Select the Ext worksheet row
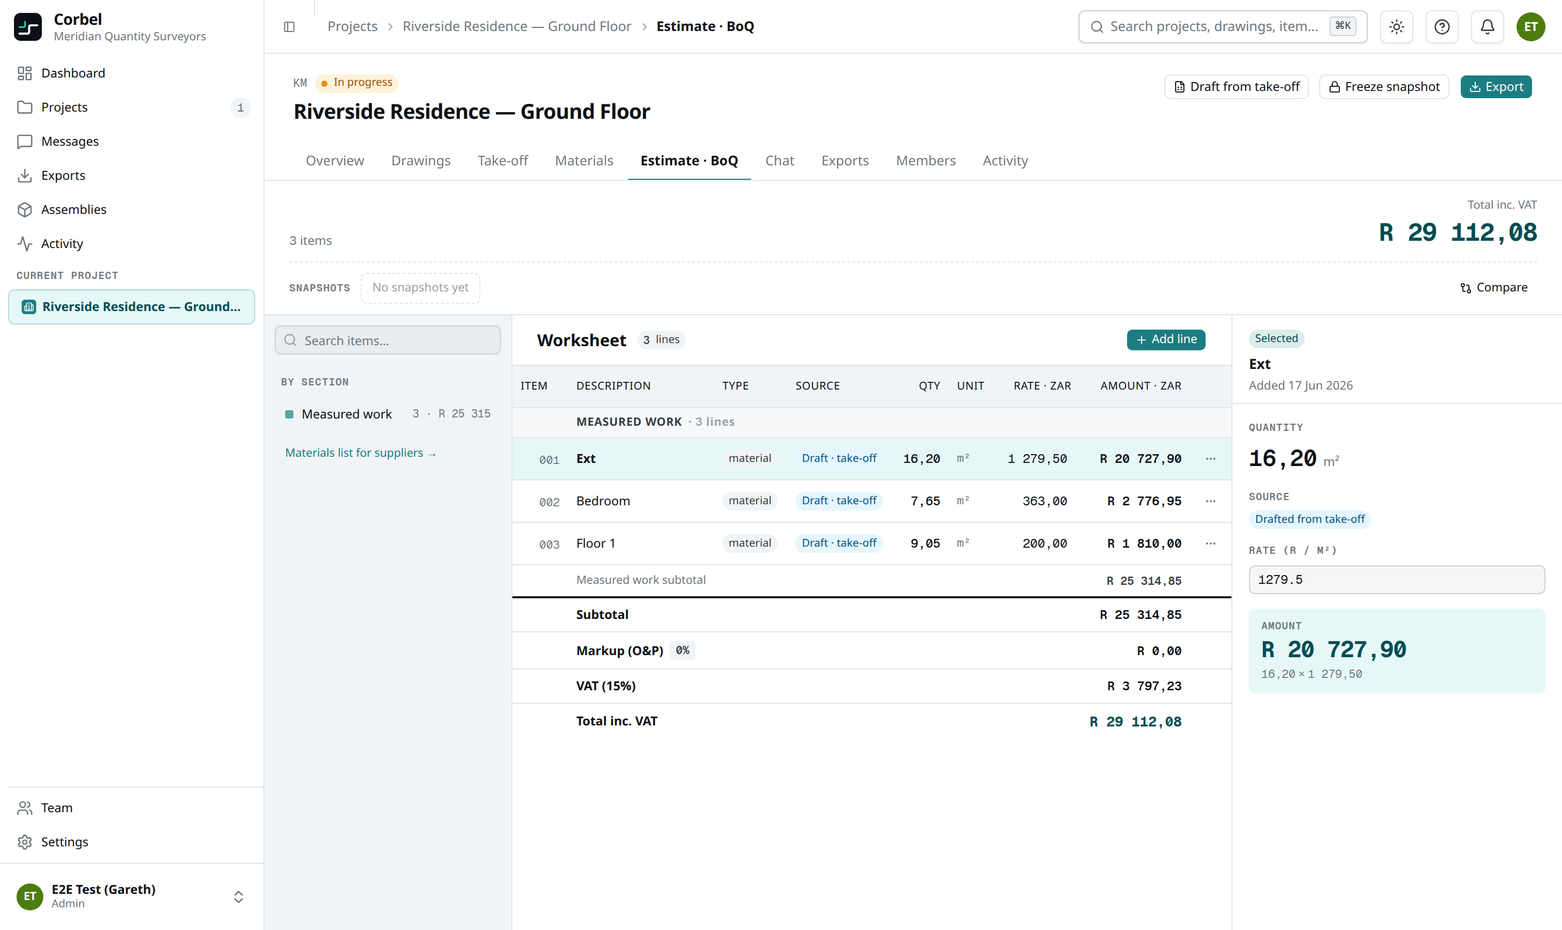 coord(871,459)
